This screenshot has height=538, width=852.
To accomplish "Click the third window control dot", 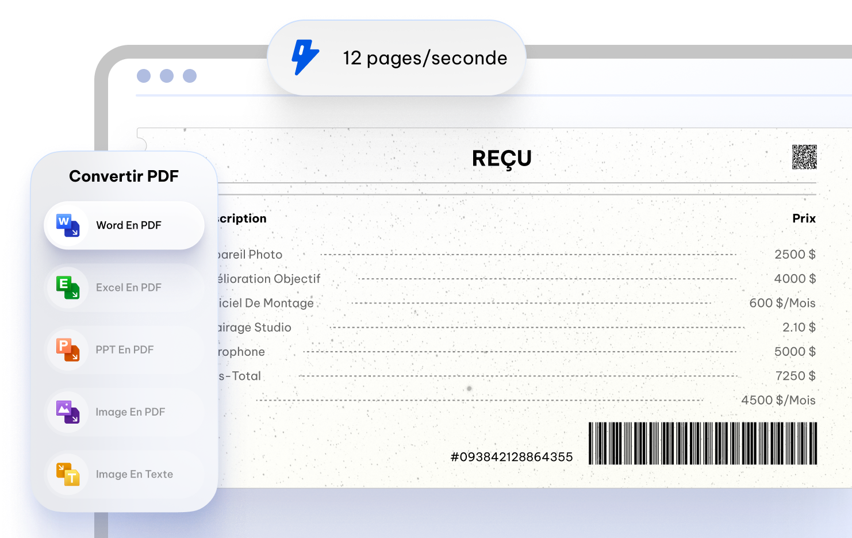I will click(190, 76).
